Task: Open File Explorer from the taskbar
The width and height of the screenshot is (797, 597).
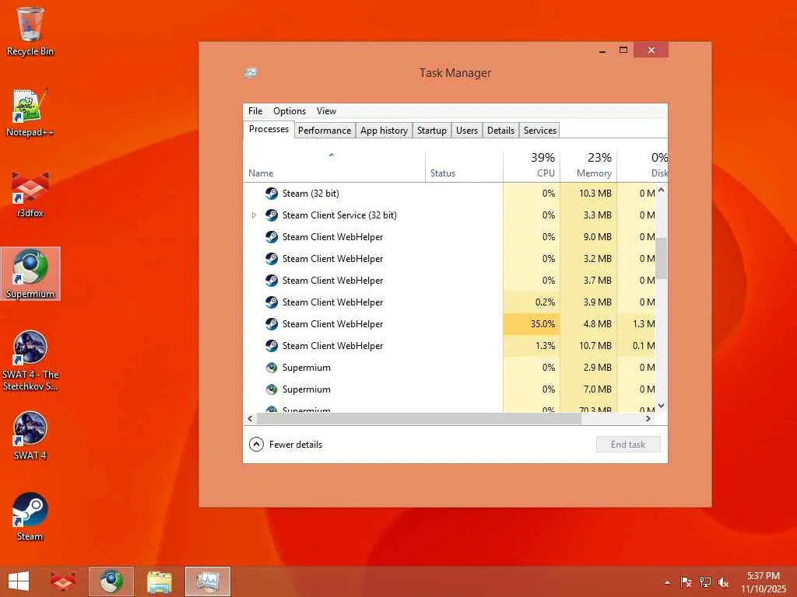Action: click(160, 581)
